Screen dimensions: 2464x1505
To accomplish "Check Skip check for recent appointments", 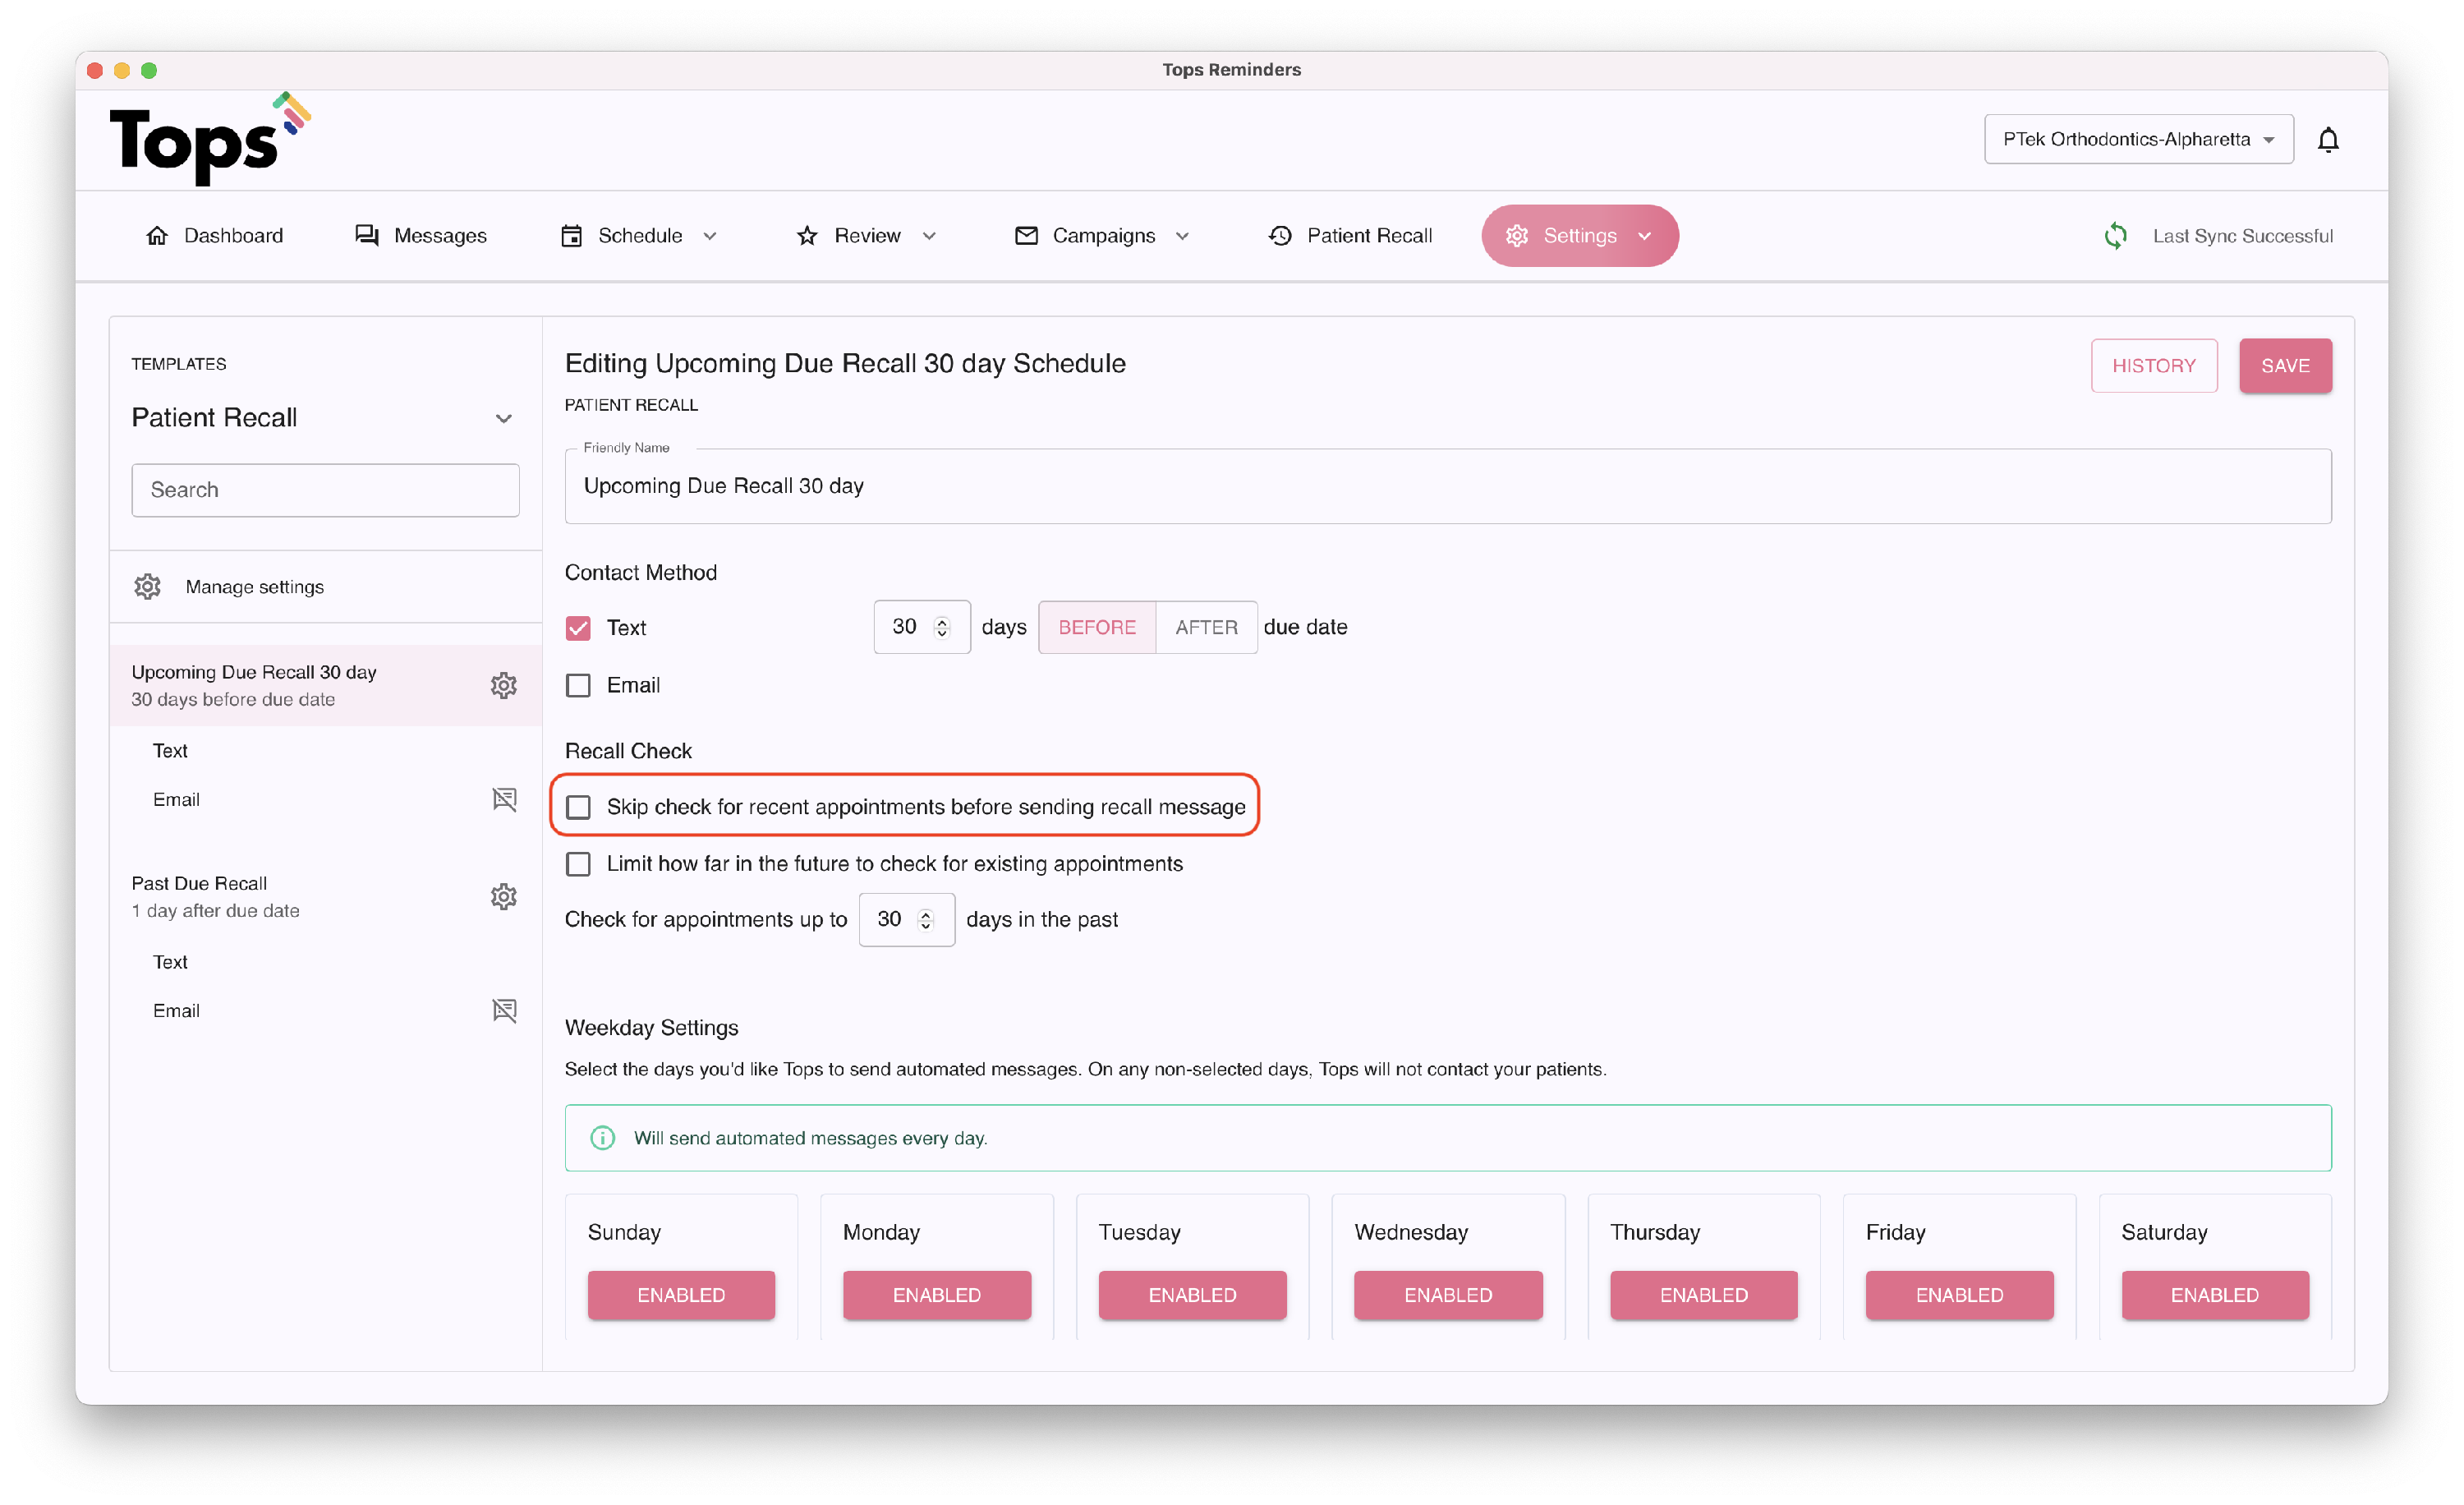I will click(x=578, y=807).
